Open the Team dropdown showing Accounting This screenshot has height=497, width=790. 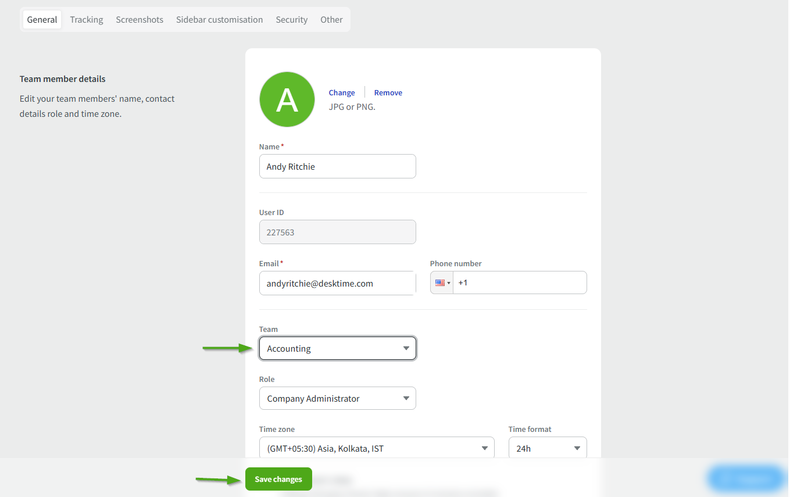tap(338, 349)
